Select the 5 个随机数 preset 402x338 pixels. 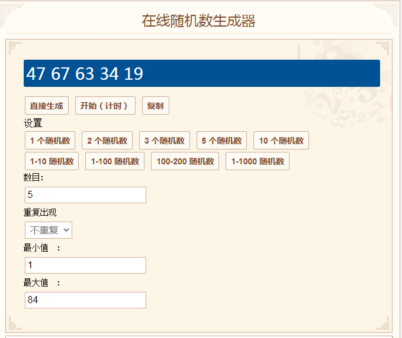[221, 141]
